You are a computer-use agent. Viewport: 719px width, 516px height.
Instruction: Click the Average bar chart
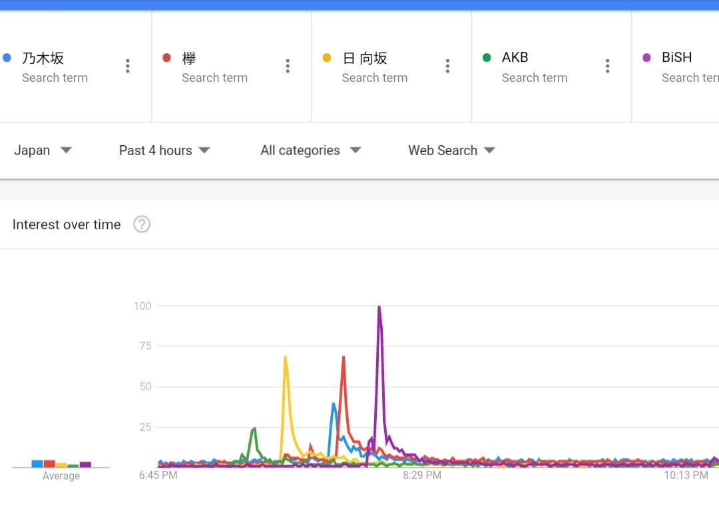pos(61,464)
